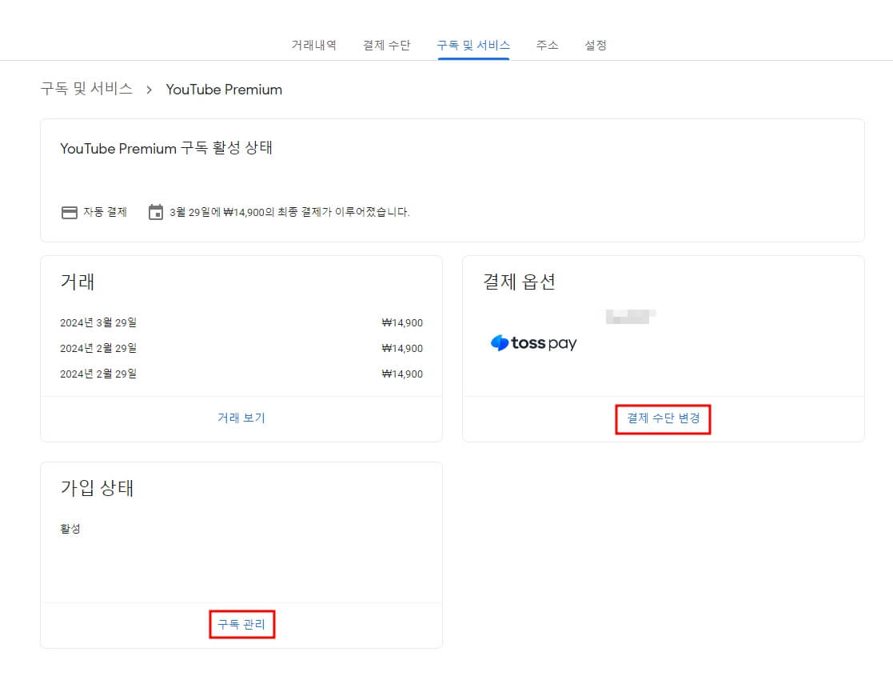Click the 가입 상태 heading

(97, 488)
